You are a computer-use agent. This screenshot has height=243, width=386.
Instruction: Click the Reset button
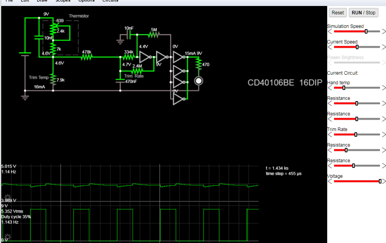[x=338, y=12]
